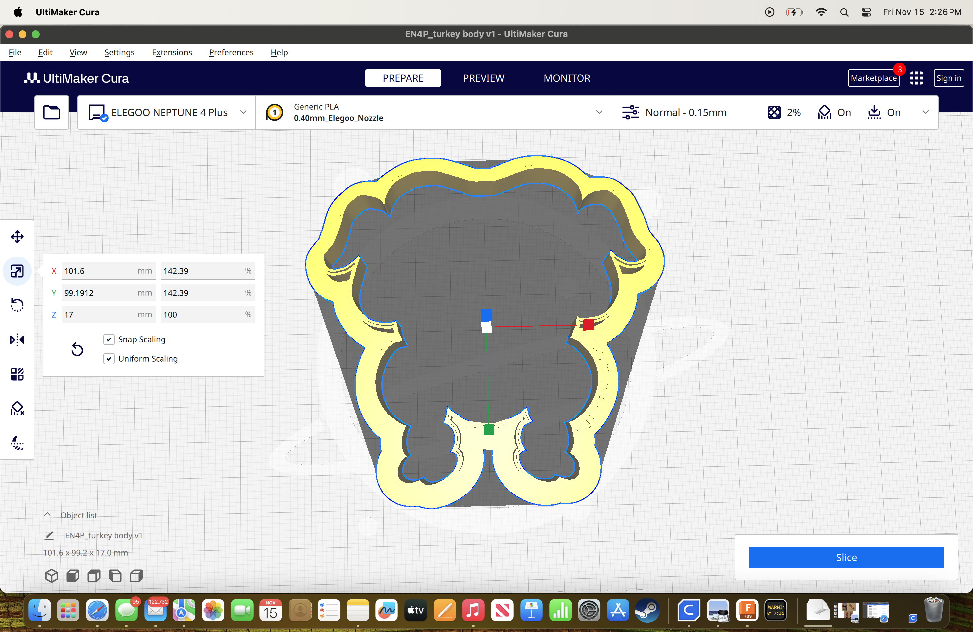Image resolution: width=973 pixels, height=632 pixels.
Task: Select the Move tool in left toolbar
Action: [17, 237]
